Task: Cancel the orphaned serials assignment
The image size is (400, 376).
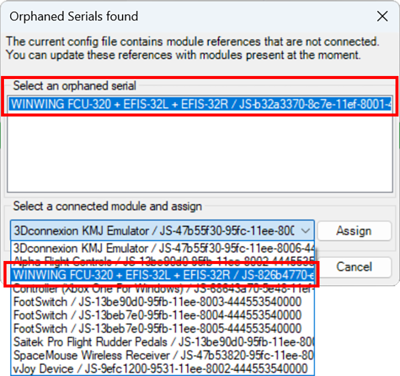Action: click(354, 267)
